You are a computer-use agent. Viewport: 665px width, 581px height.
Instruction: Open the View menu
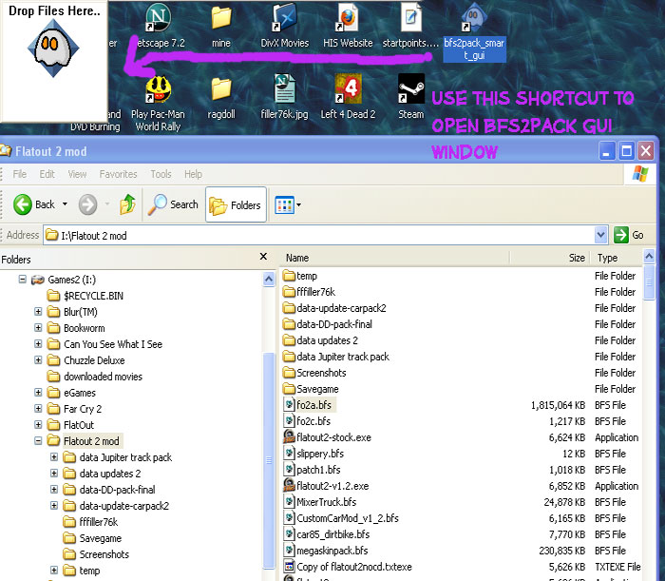click(77, 174)
